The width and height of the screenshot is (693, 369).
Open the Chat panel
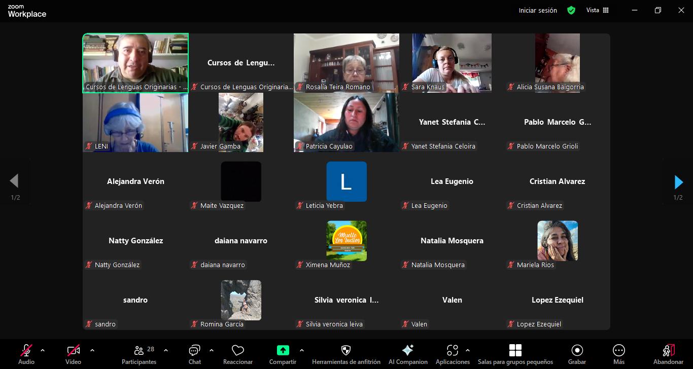(x=194, y=354)
